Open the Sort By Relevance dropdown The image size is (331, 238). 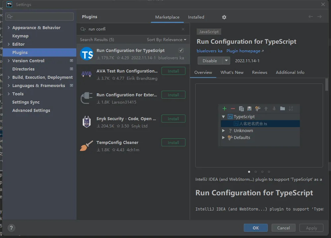tap(166, 40)
